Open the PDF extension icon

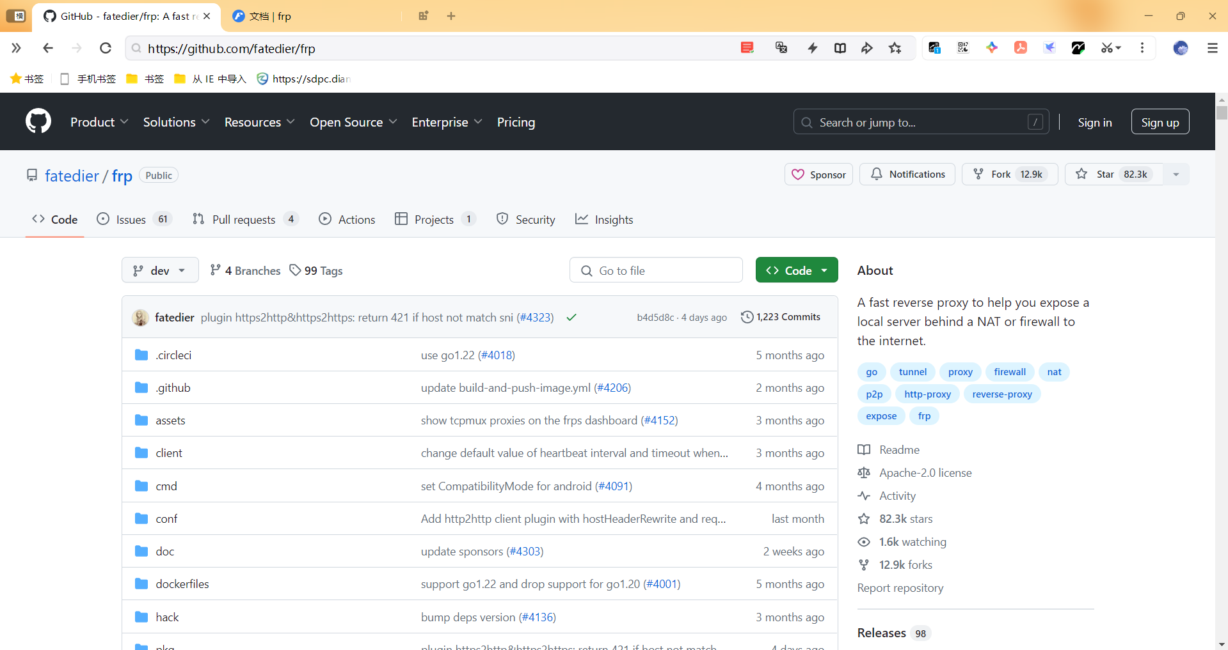1021,48
